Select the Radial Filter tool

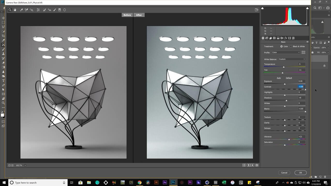tap(65, 10)
